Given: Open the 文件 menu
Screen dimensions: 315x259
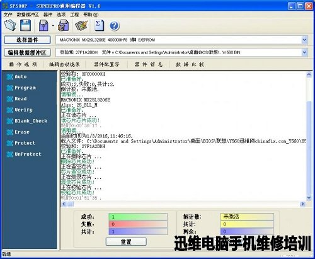Looking at the screenshot, I should [x=8, y=14].
